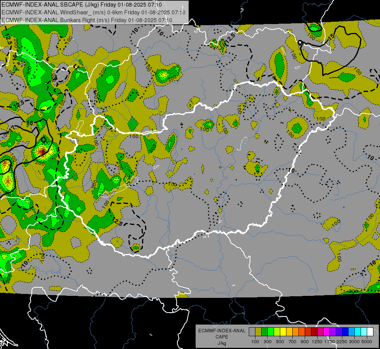Select the indigo legend swatch before 2250
This screenshot has width=380, height=349.
coord(339,332)
